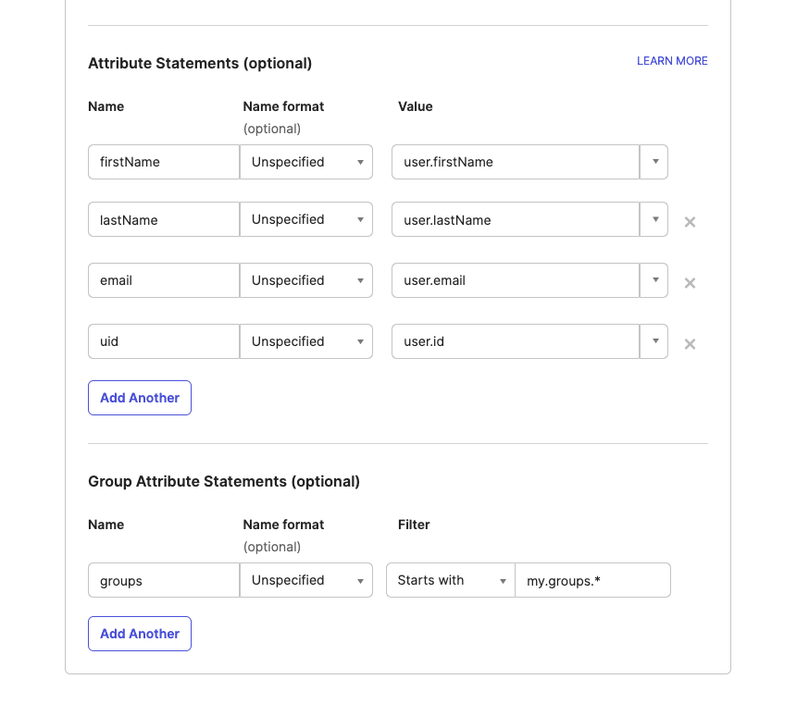Change the 'Starts with' filter condition
The width and height of the screenshot is (809, 704).
(450, 580)
